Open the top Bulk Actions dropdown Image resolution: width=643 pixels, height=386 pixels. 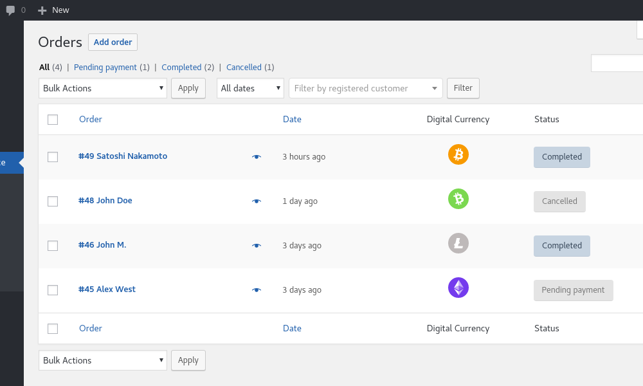[x=103, y=88]
